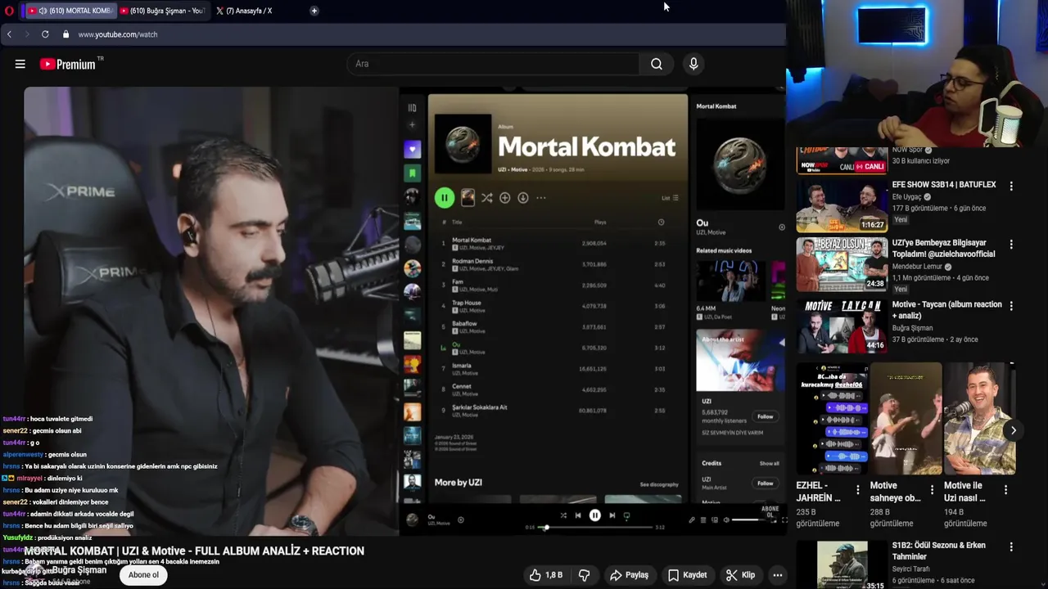This screenshot has height=589, width=1048.
Task: Go forward in browser history
Action: [27, 34]
